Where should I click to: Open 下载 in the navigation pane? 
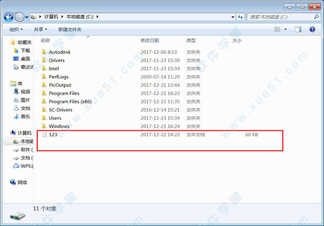pyautogui.click(x=25, y=50)
